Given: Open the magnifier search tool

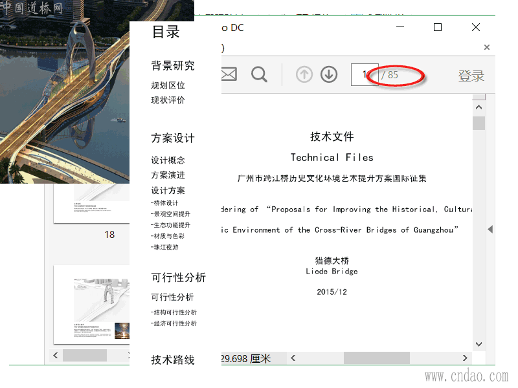Looking at the screenshot, I should [x=259, y=74].
